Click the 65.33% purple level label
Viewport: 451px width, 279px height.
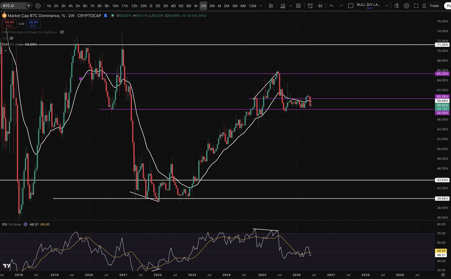(x=443, y=74)
